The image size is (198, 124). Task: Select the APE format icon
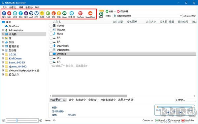coord(53,14)
